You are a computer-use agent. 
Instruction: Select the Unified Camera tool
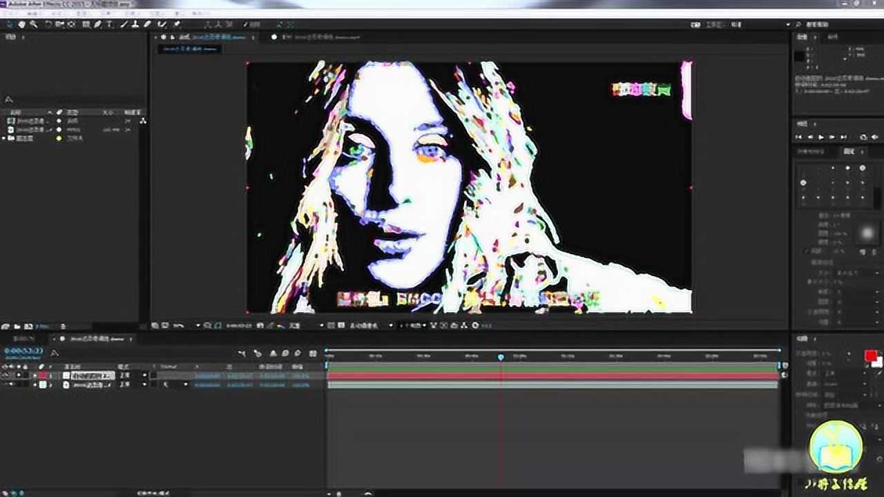pos(60,24)
